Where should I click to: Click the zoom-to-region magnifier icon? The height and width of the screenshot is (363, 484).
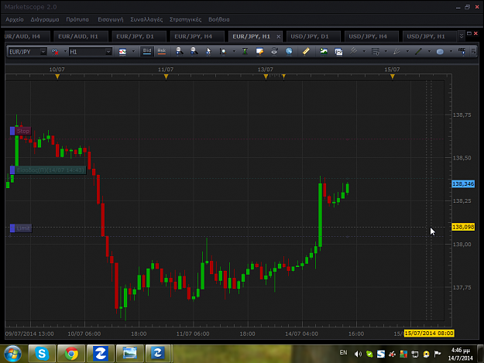223,51
